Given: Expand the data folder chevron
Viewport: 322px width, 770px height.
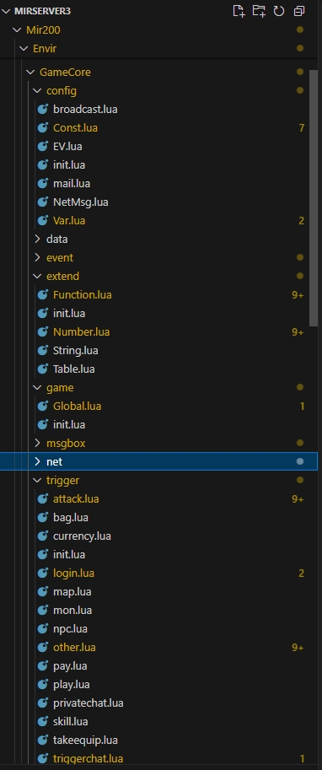Looking at the screenshot, I should click(x=37, y=240).
